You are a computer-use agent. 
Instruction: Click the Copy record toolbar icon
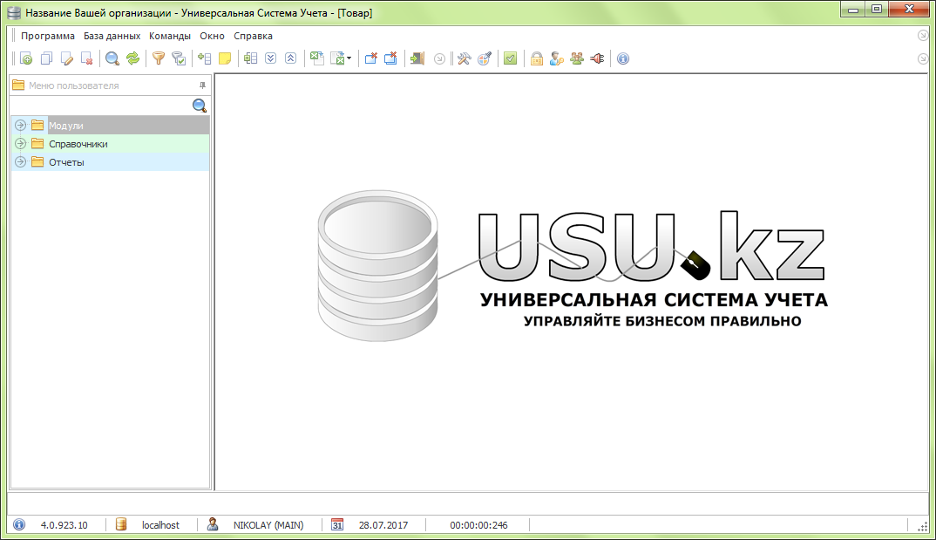click(x=46, y=58)
